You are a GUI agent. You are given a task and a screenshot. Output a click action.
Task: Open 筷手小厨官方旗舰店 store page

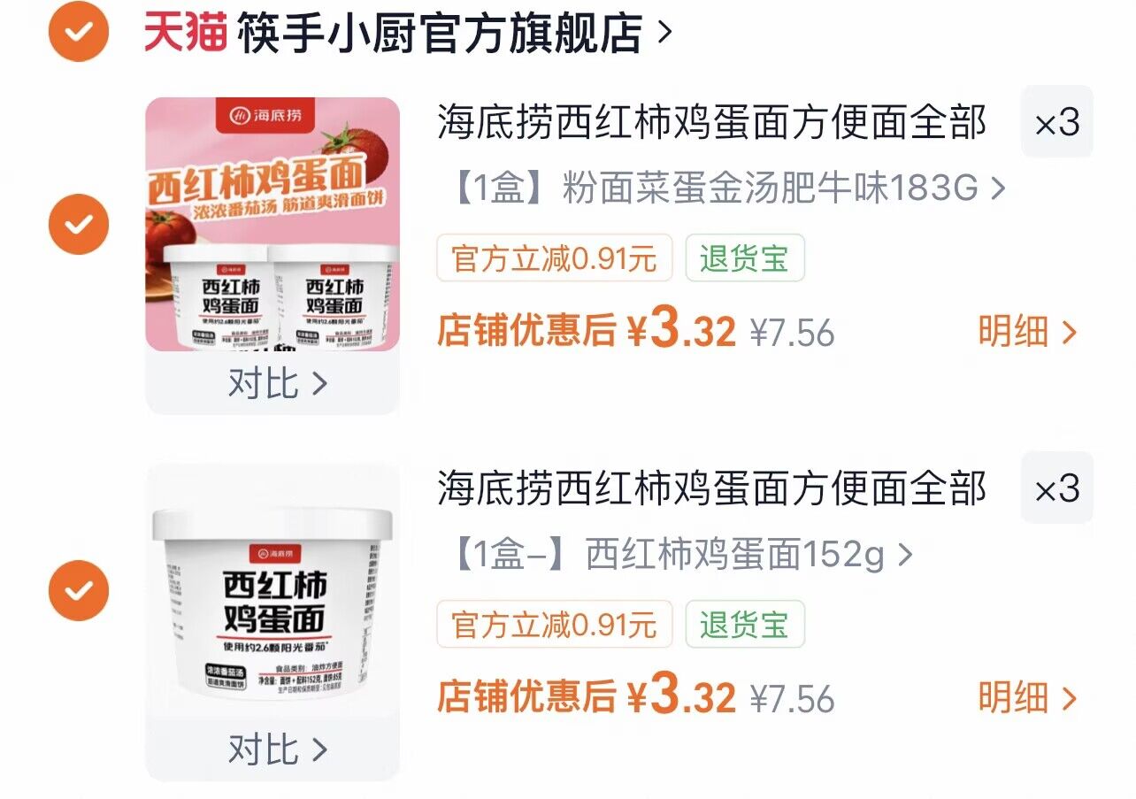[440, 33]
